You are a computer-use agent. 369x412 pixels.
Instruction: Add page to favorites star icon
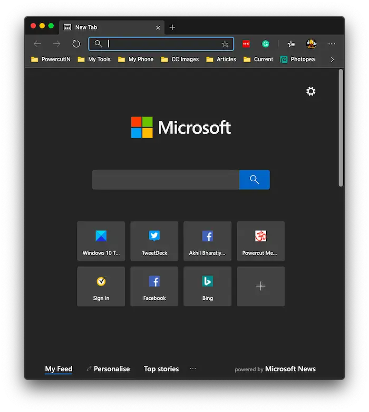225,44
